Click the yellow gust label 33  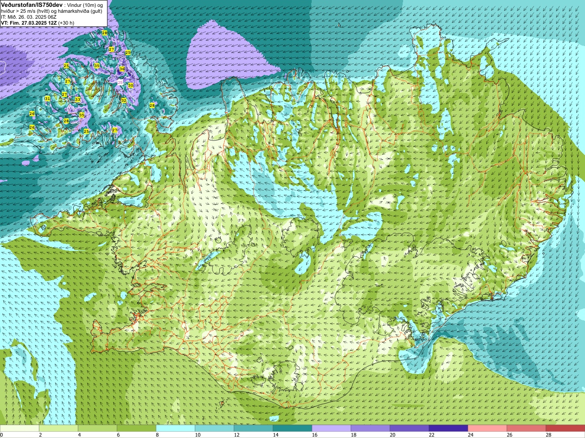(78, 99)
